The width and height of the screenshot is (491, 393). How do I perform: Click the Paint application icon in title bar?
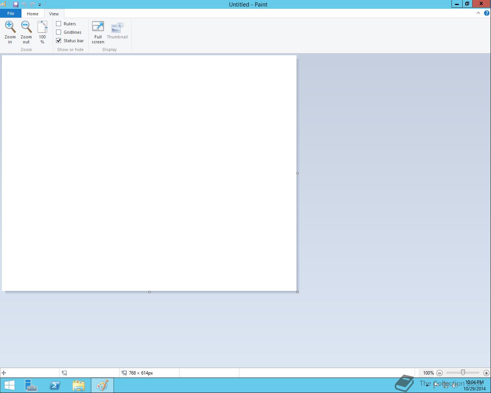(x=3, y=5)
